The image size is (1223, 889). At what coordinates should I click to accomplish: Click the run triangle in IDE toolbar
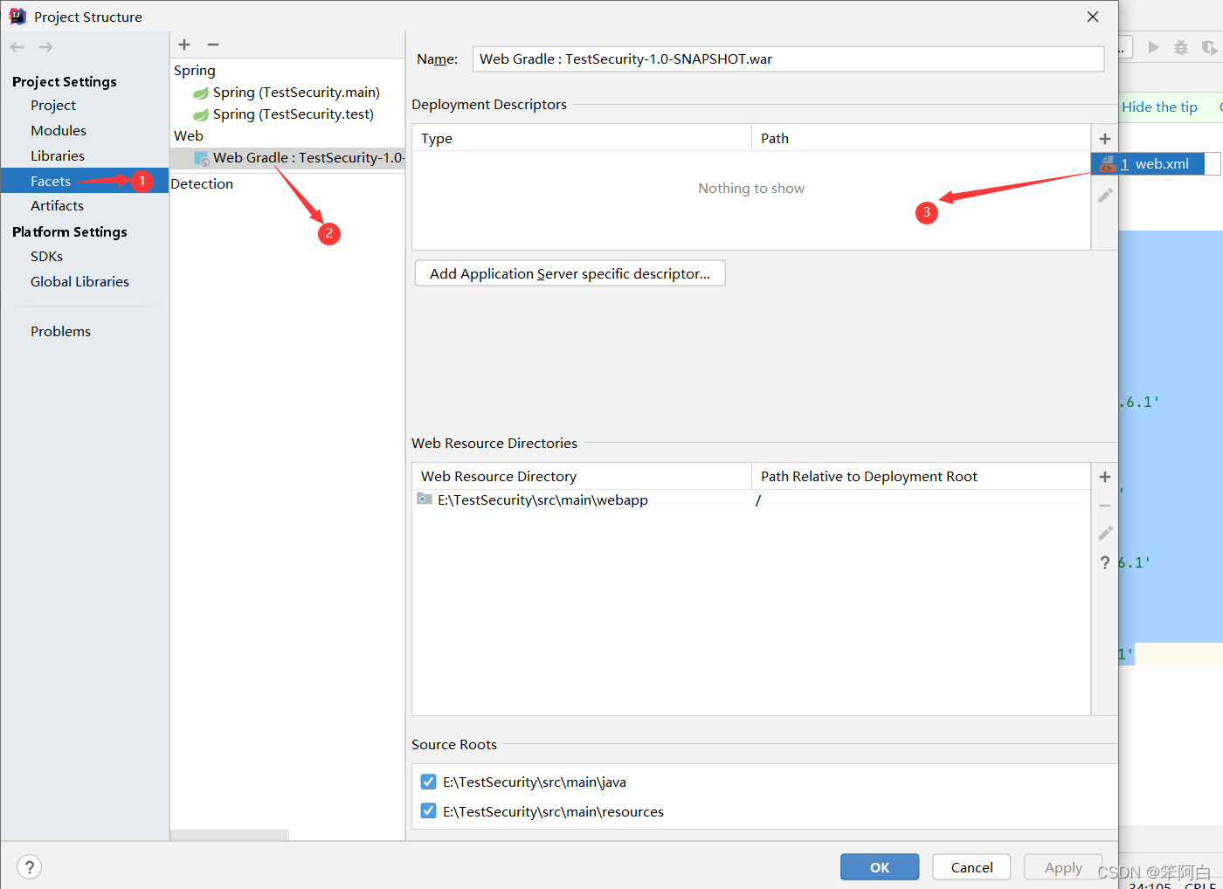(x=1153, y=47)
